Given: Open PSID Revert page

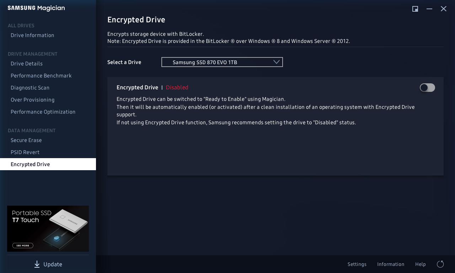Looking at the screenshot, I should pos(25,152).
